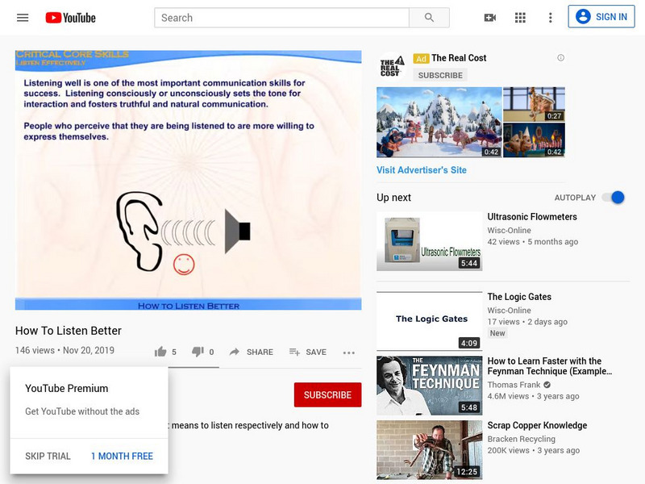Open more actions menu under video
The height and width of the screenshot is (484, 645).
[x=348, y=352]
